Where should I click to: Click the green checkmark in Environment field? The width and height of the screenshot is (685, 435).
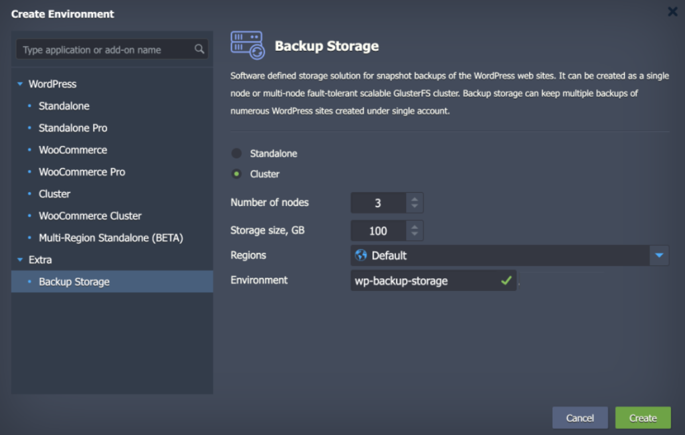[x=506, y=280]
